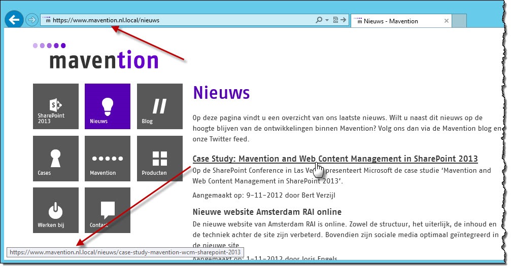Open the Cases keyhole tile
Image resolution: width=511 pixels, height=269 pixels.
(56, 159)
